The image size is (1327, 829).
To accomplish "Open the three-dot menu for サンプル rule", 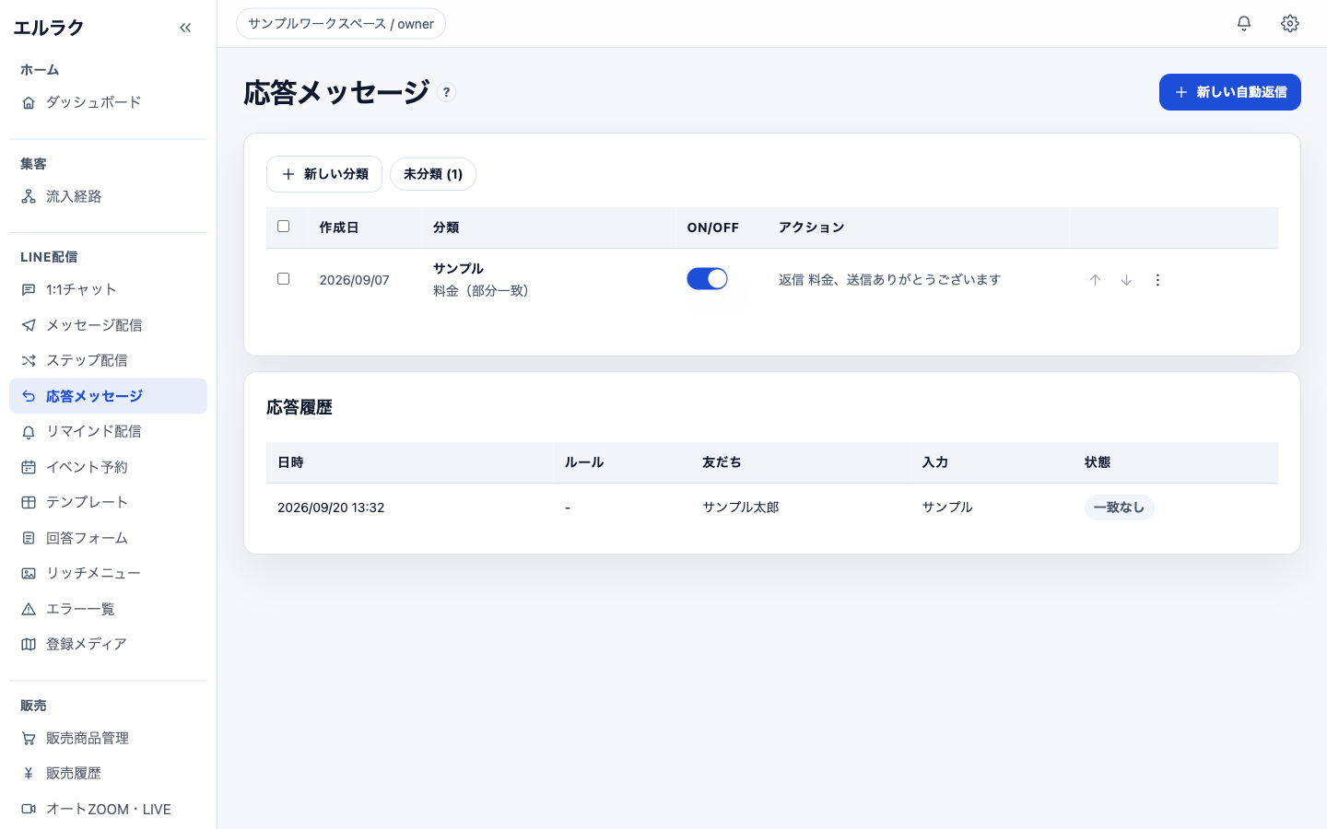I will [x=1157, y=280].
